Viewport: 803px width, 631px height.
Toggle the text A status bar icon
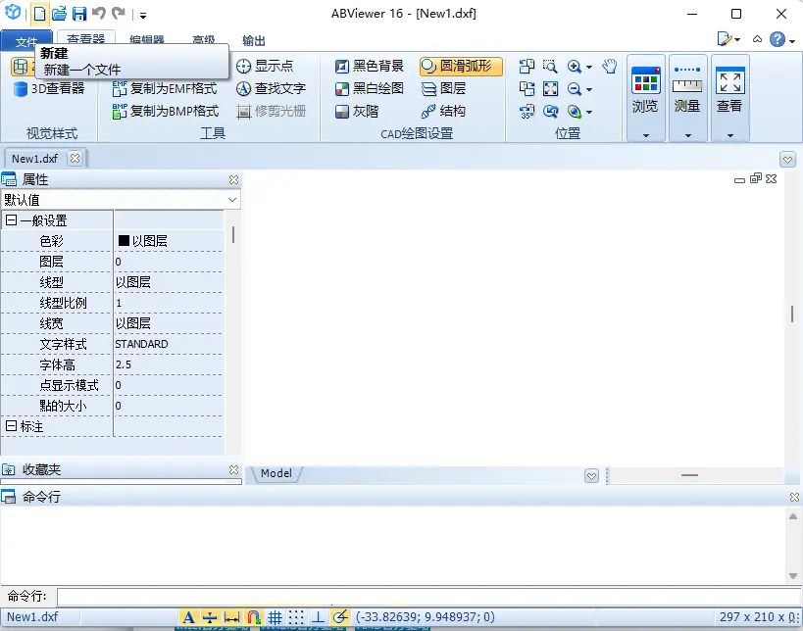coord(188,617)
